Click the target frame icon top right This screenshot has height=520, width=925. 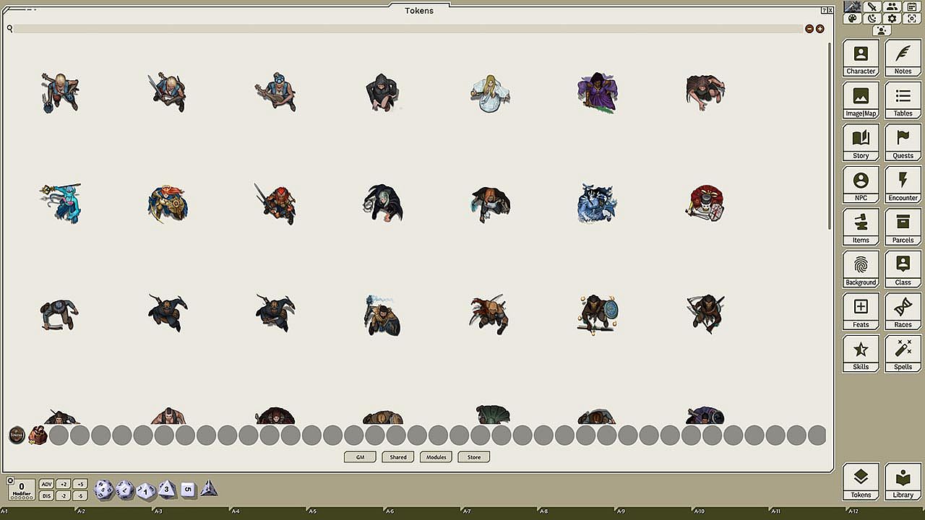912,18
